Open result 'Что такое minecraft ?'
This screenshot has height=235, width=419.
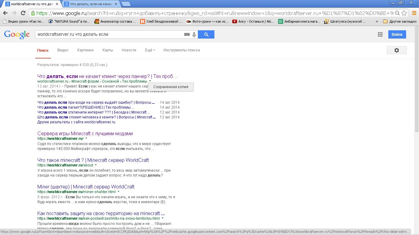[93, 160]
